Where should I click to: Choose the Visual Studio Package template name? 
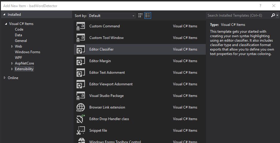click(x=106, y=96)
